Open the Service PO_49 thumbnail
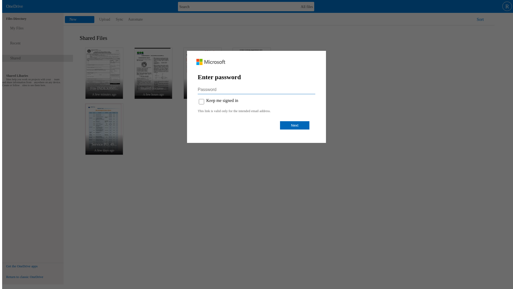Image resolution: width=513 pixels, height=289 pixels. [104, 129]
